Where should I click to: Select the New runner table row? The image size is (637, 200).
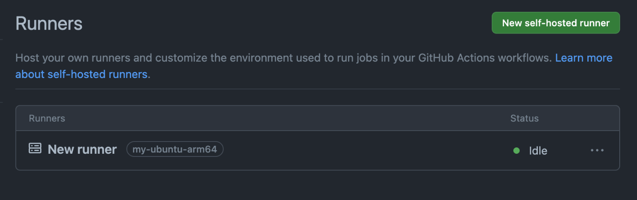coord(318,150)
